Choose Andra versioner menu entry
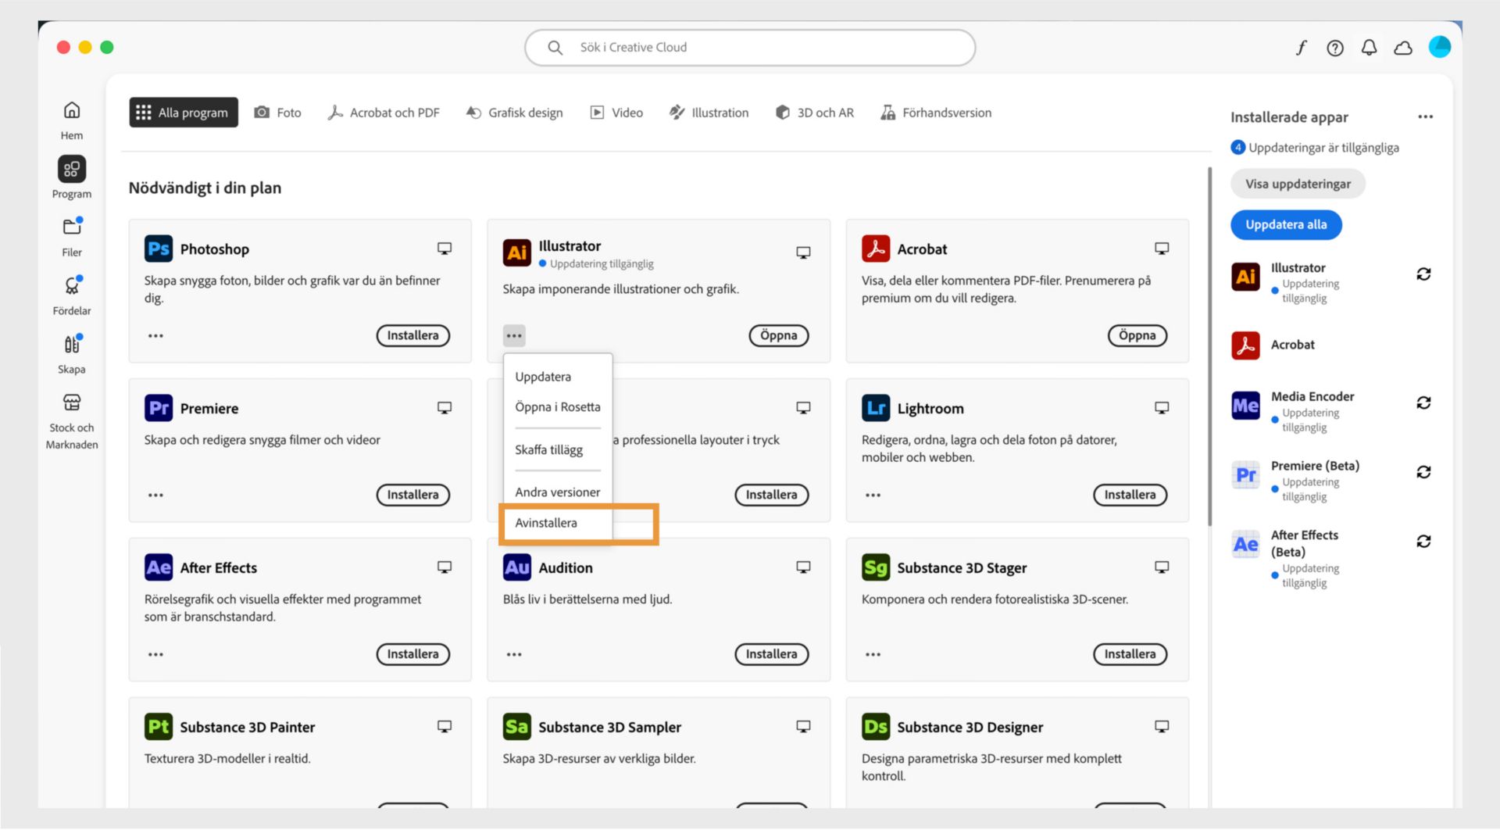 558,492
